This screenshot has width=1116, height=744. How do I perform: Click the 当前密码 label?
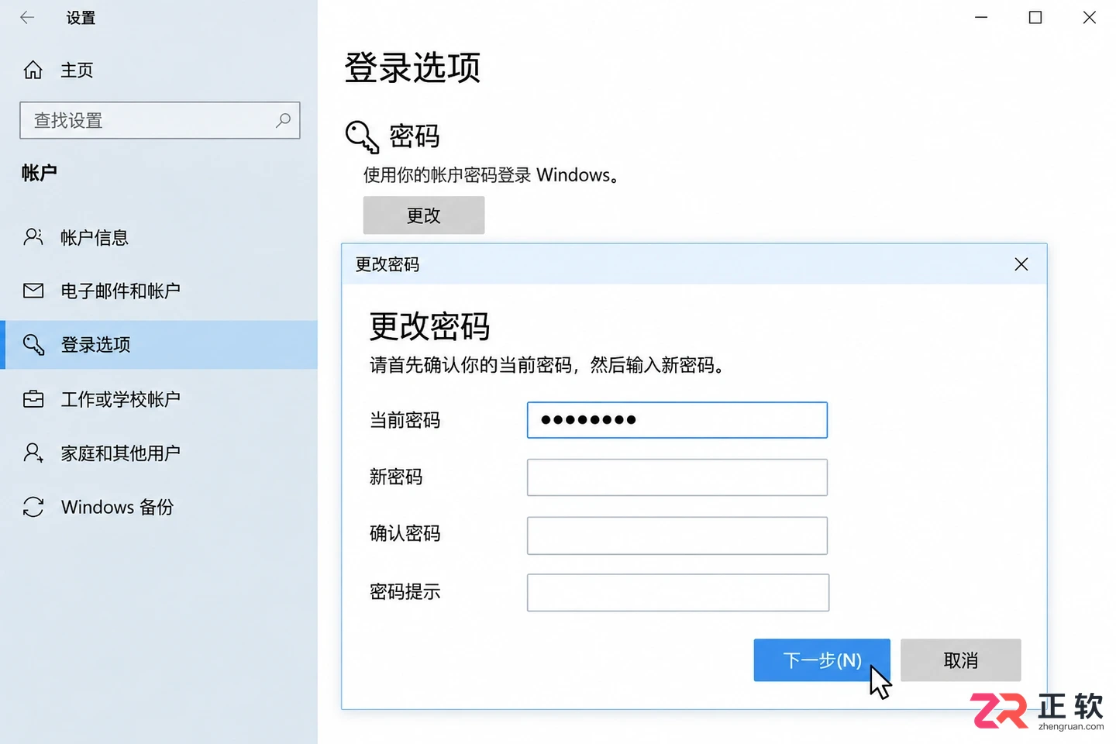click(x=405, y=420)
